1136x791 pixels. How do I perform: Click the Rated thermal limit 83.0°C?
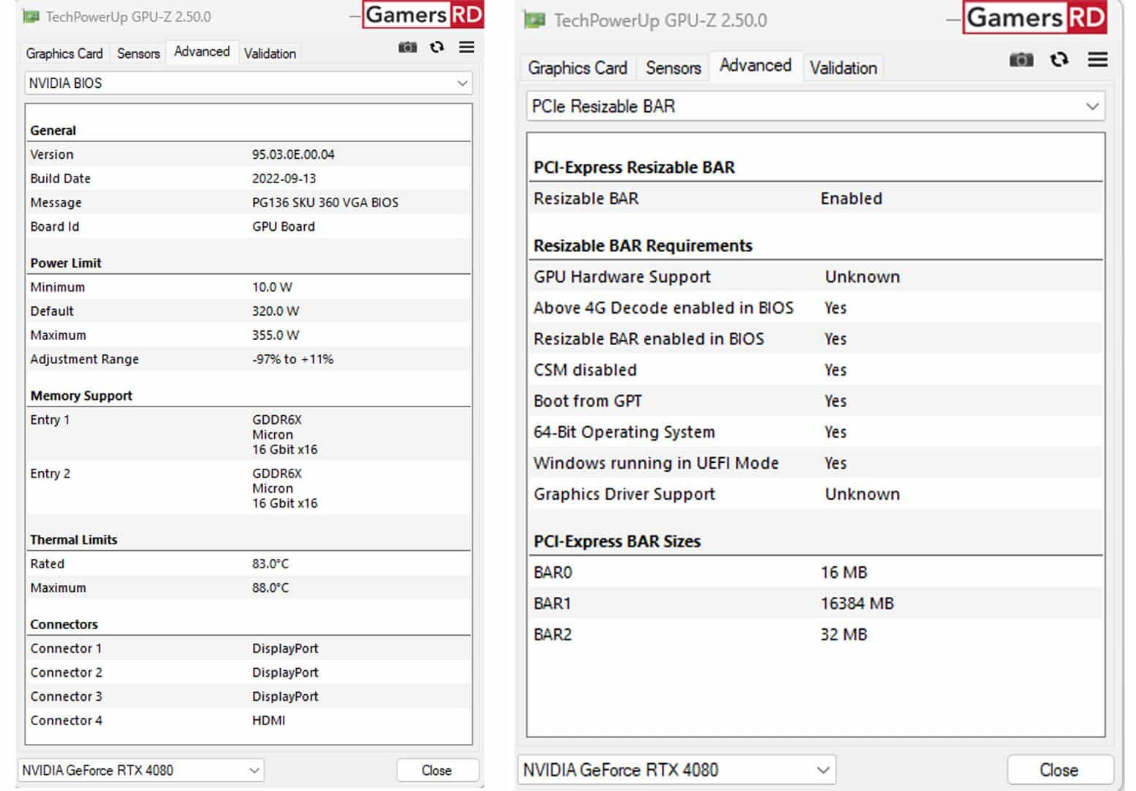270,564
